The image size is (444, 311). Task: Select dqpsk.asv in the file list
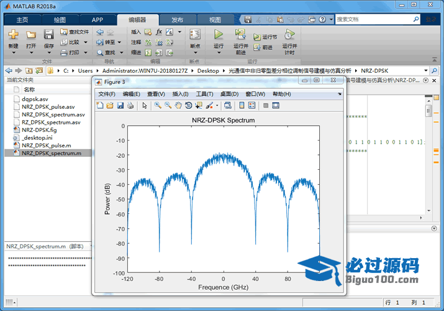35,99
